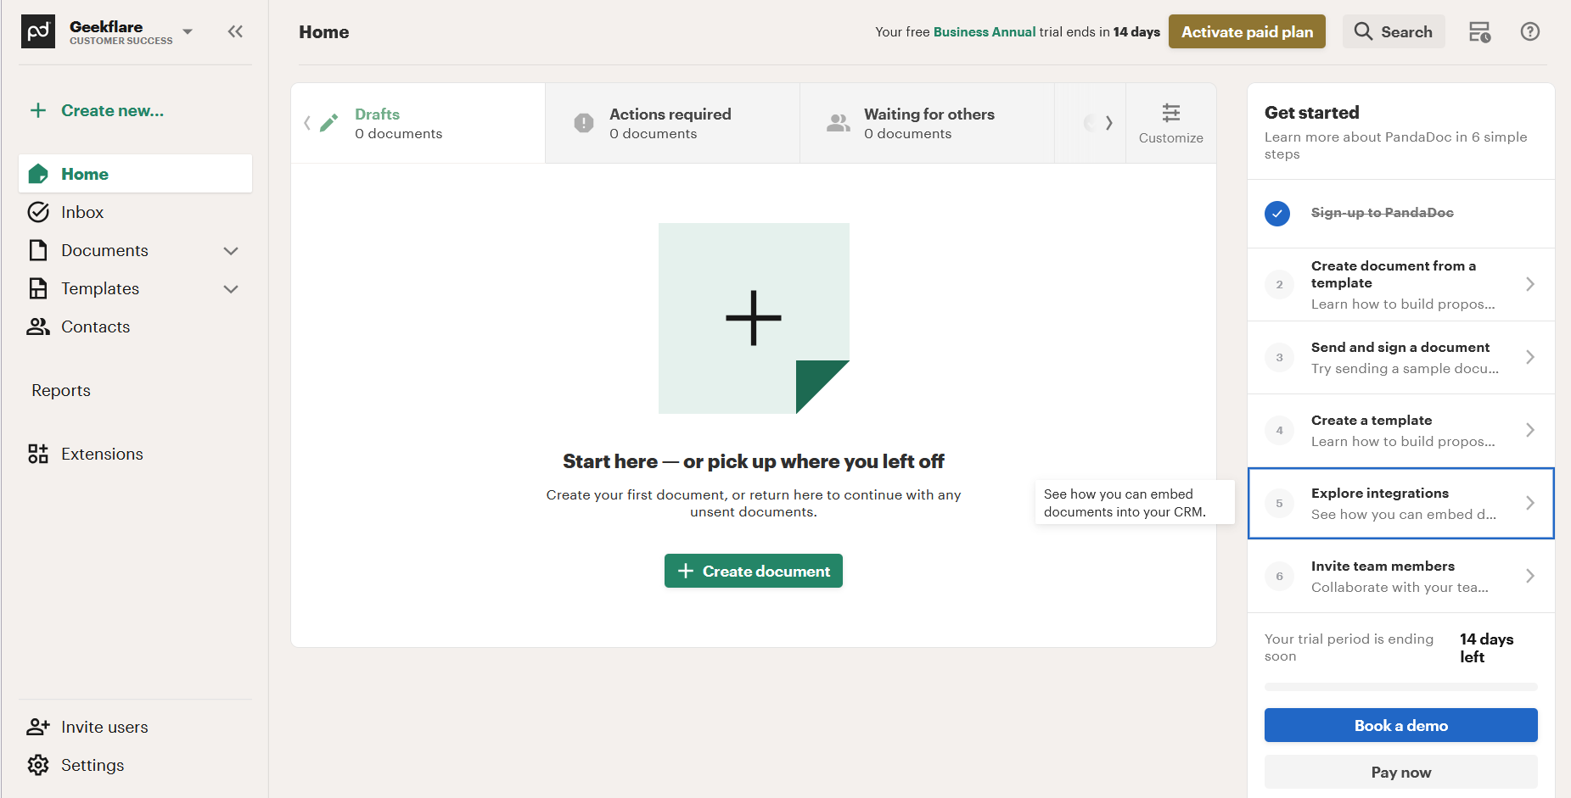Click the trial period progress bar
Viewport: 1571px width, 798px height.
[1401, 687]
